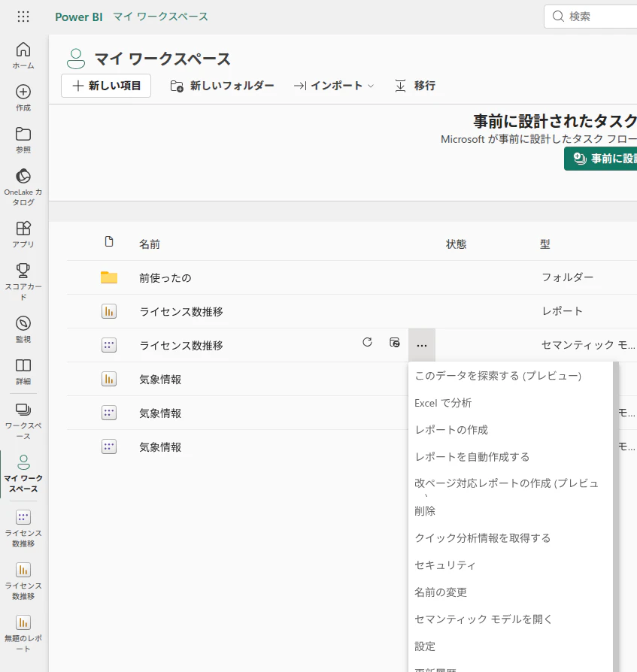Viewport: 637px width, 672px height.
Task: Refresh the ライセンス数推移 semantic model now
Action: tap(367, 342)
